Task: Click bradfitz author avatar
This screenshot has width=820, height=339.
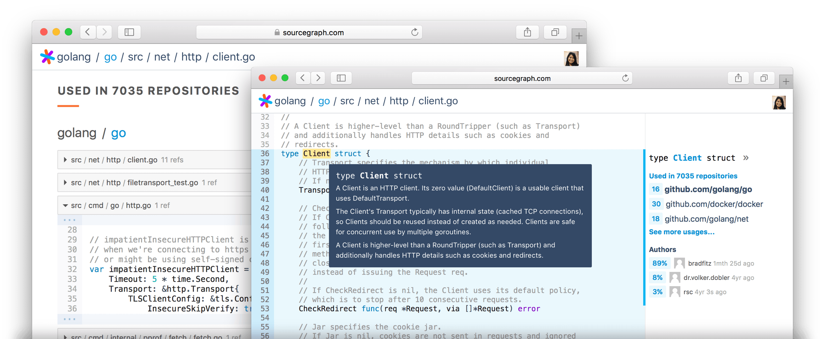Action: (679, 263)
